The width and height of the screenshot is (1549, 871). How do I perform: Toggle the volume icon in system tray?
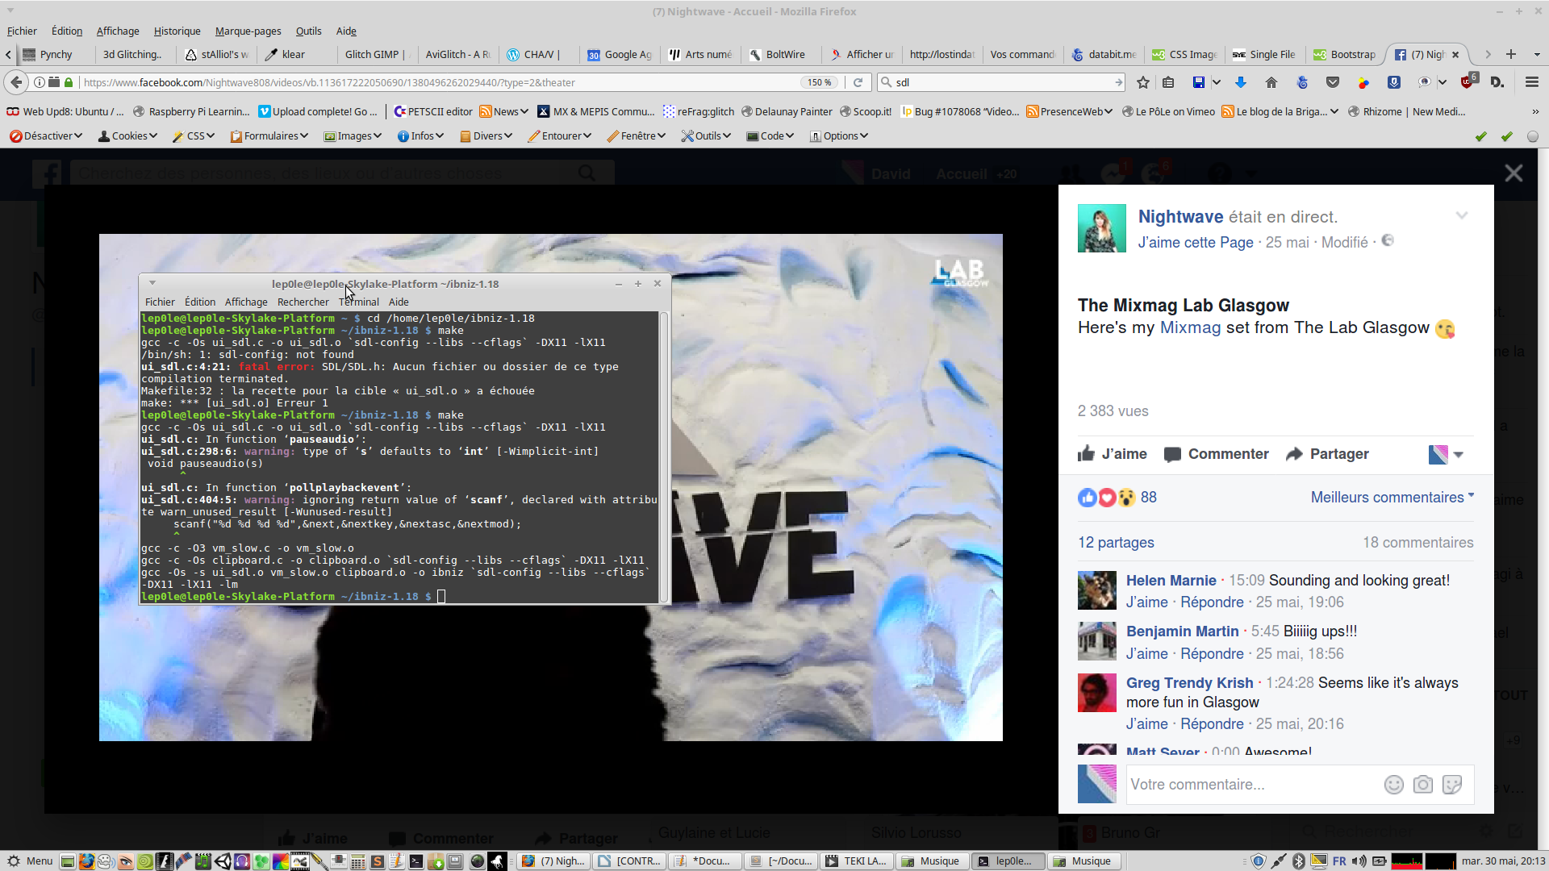pyautogui.click(x=1359, y=861)
